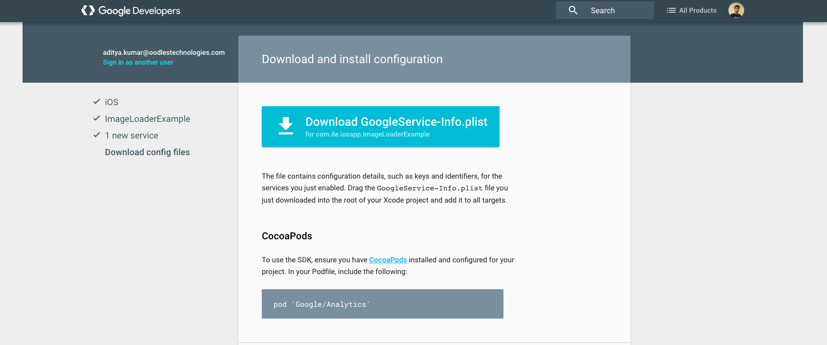Open the All Products menu
Image resolution: width=827 pixels, height=345 pixels.
point(691,10)
